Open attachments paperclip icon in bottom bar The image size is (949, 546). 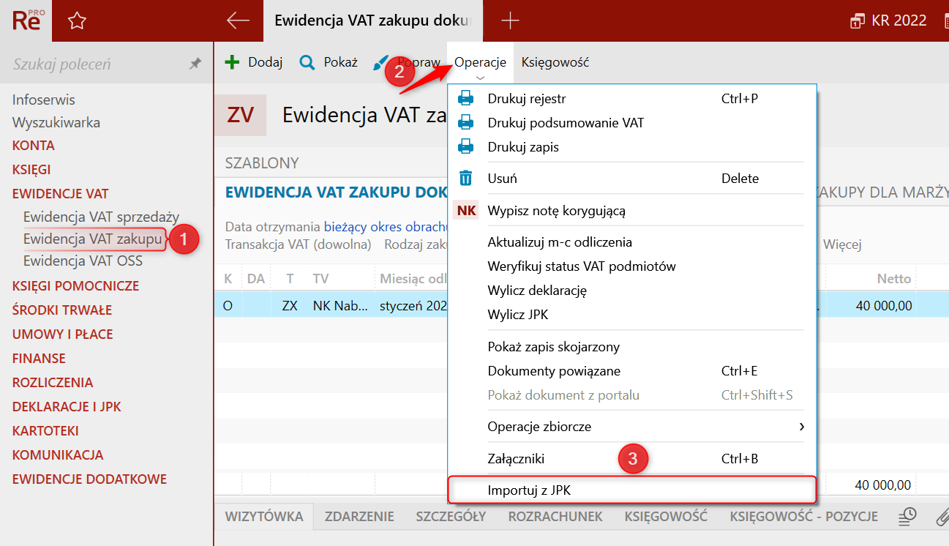pyautogui.click(x=942, y=517)
